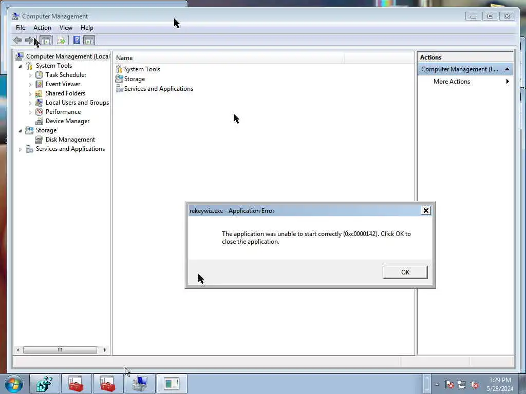This screenshot has width=526, height=394.
Task: Click tree pane scroll right arrow
Action: point(105,350)
